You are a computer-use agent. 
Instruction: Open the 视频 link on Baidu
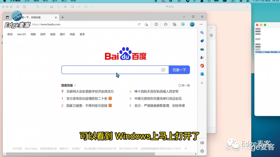tap(53, 34)
